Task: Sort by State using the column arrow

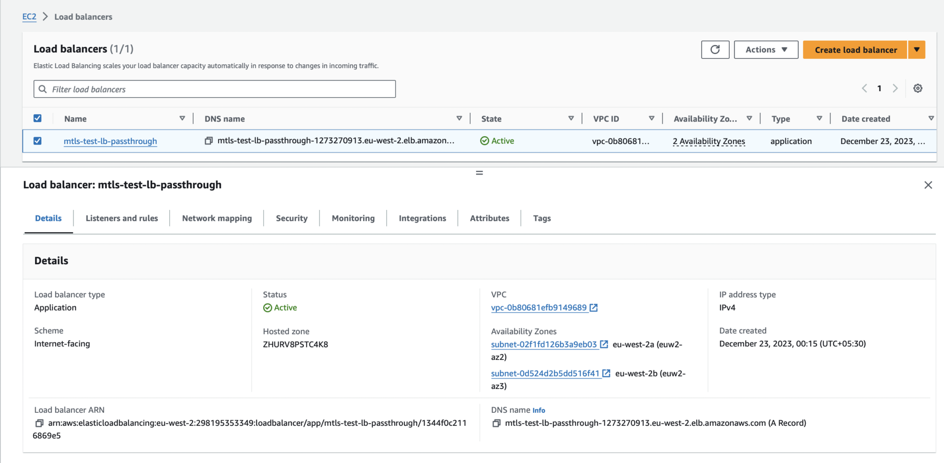Action: [572, 118]
